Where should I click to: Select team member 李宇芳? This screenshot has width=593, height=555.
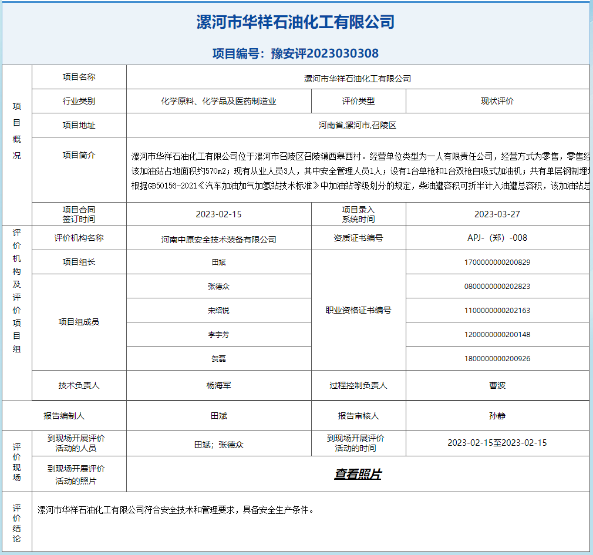click(x=218, y=334)
